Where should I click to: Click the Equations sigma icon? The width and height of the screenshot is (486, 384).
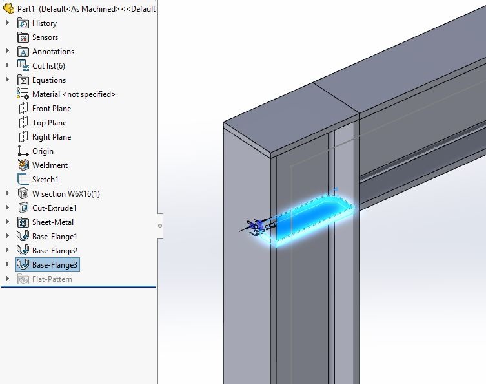tap(23, 80)
